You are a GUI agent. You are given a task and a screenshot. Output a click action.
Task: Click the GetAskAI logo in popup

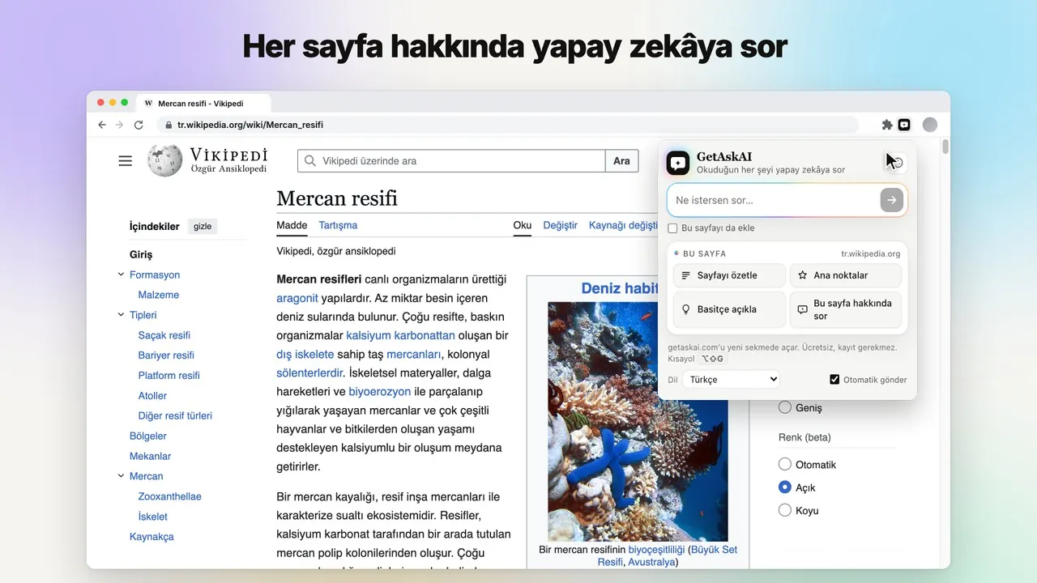[x=678, y=163]
